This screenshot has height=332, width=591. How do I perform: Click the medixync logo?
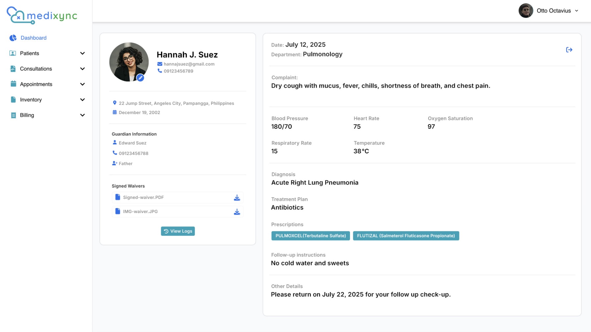42,15
